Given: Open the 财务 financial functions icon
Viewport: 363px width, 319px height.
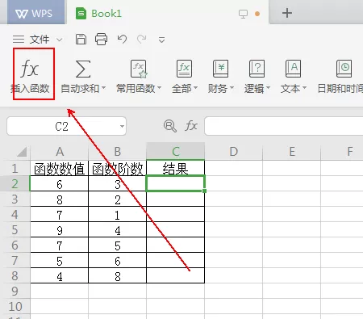Looking at the screenshot, I should click(220, 69).
